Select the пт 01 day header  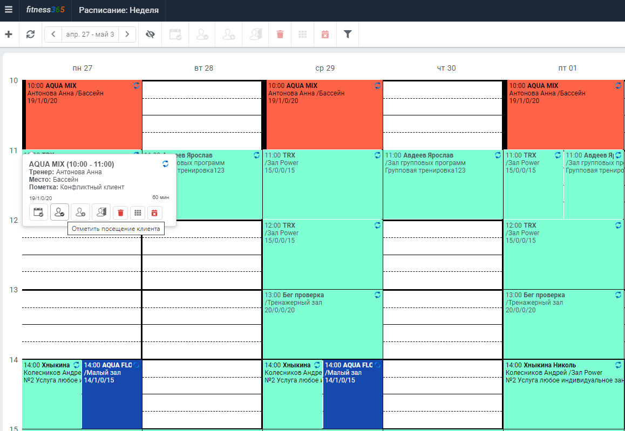[567, 68]
